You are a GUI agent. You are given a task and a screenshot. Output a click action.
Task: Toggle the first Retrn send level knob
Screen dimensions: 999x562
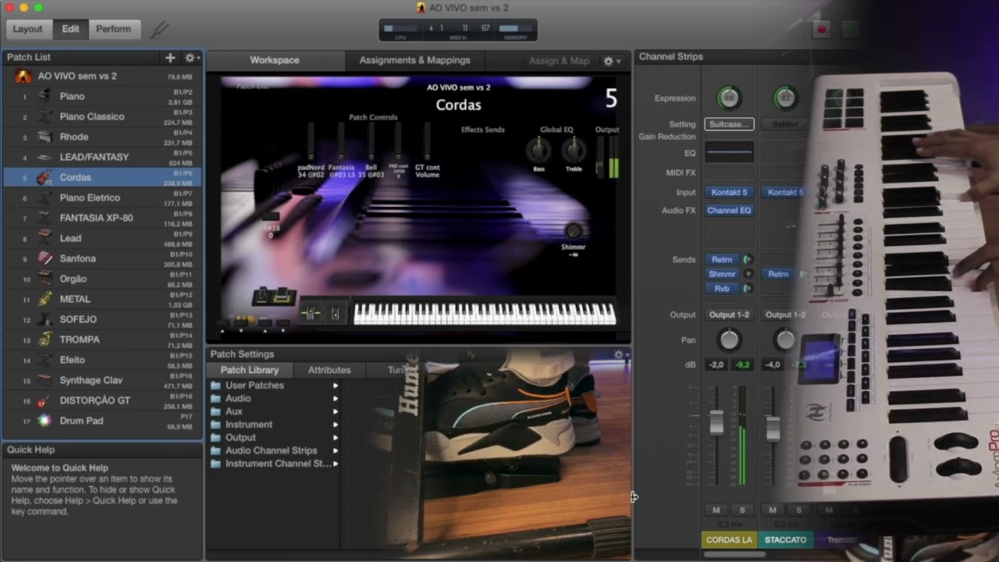[x=748, y=260]
